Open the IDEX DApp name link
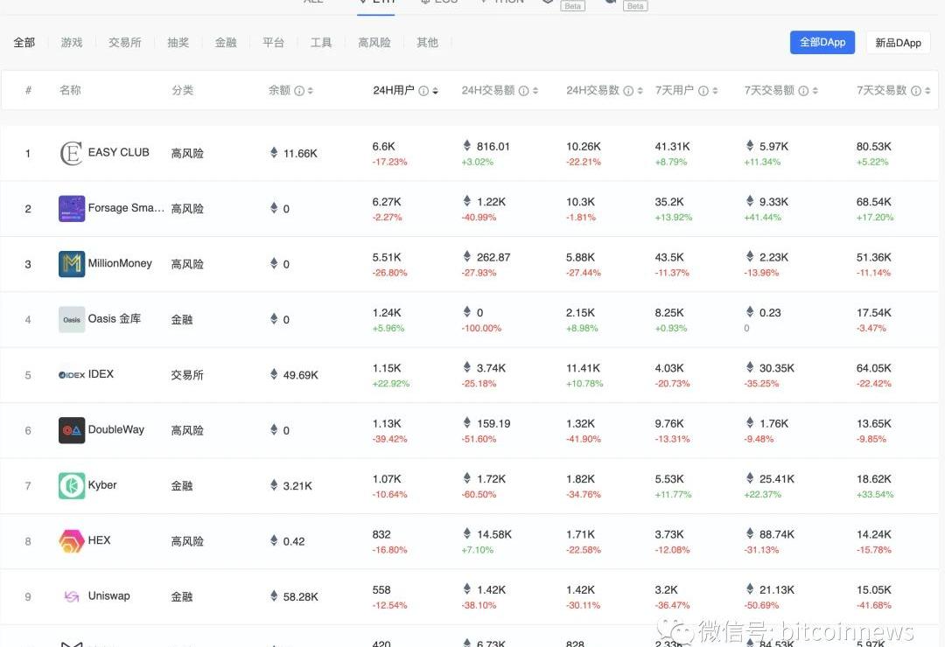 tap(101, 374)
